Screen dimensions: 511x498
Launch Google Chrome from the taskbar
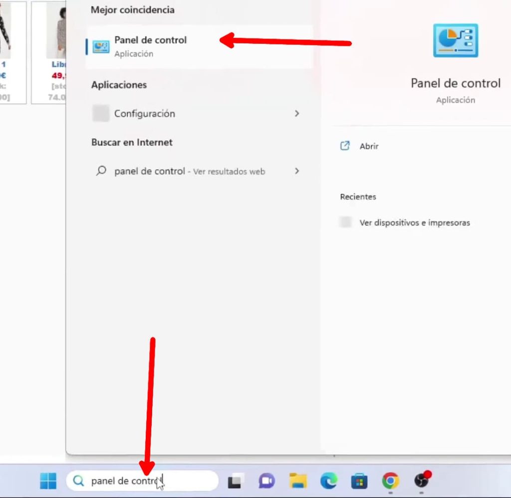390,481
